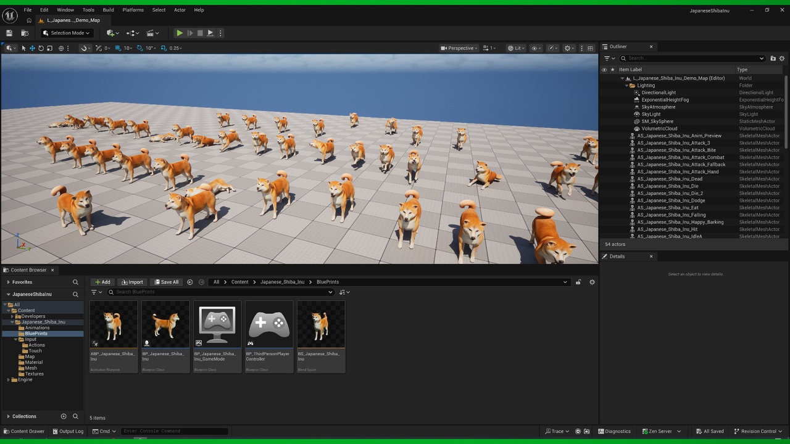
Task: Open the Build menu
Action: pos(108,10)
